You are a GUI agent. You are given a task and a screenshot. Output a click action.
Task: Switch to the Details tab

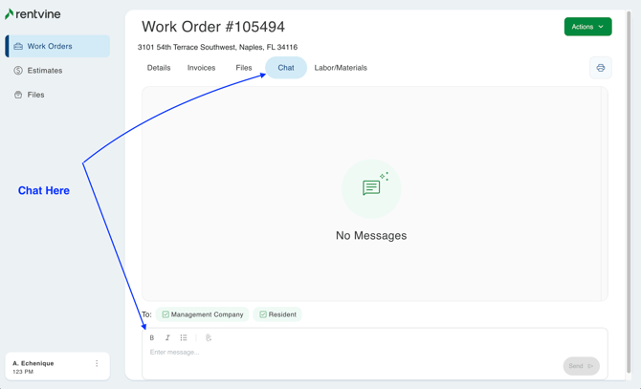click(159, 68)
